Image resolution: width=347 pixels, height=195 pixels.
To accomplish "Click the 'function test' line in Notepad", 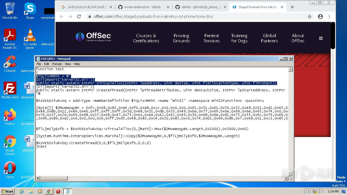I will tap(50, 69).
